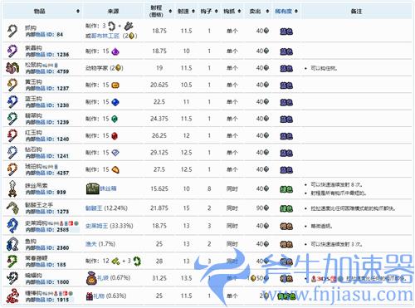Click the 来源 column header
Viewport: 415px width, 308px height.
pos(113,11)
